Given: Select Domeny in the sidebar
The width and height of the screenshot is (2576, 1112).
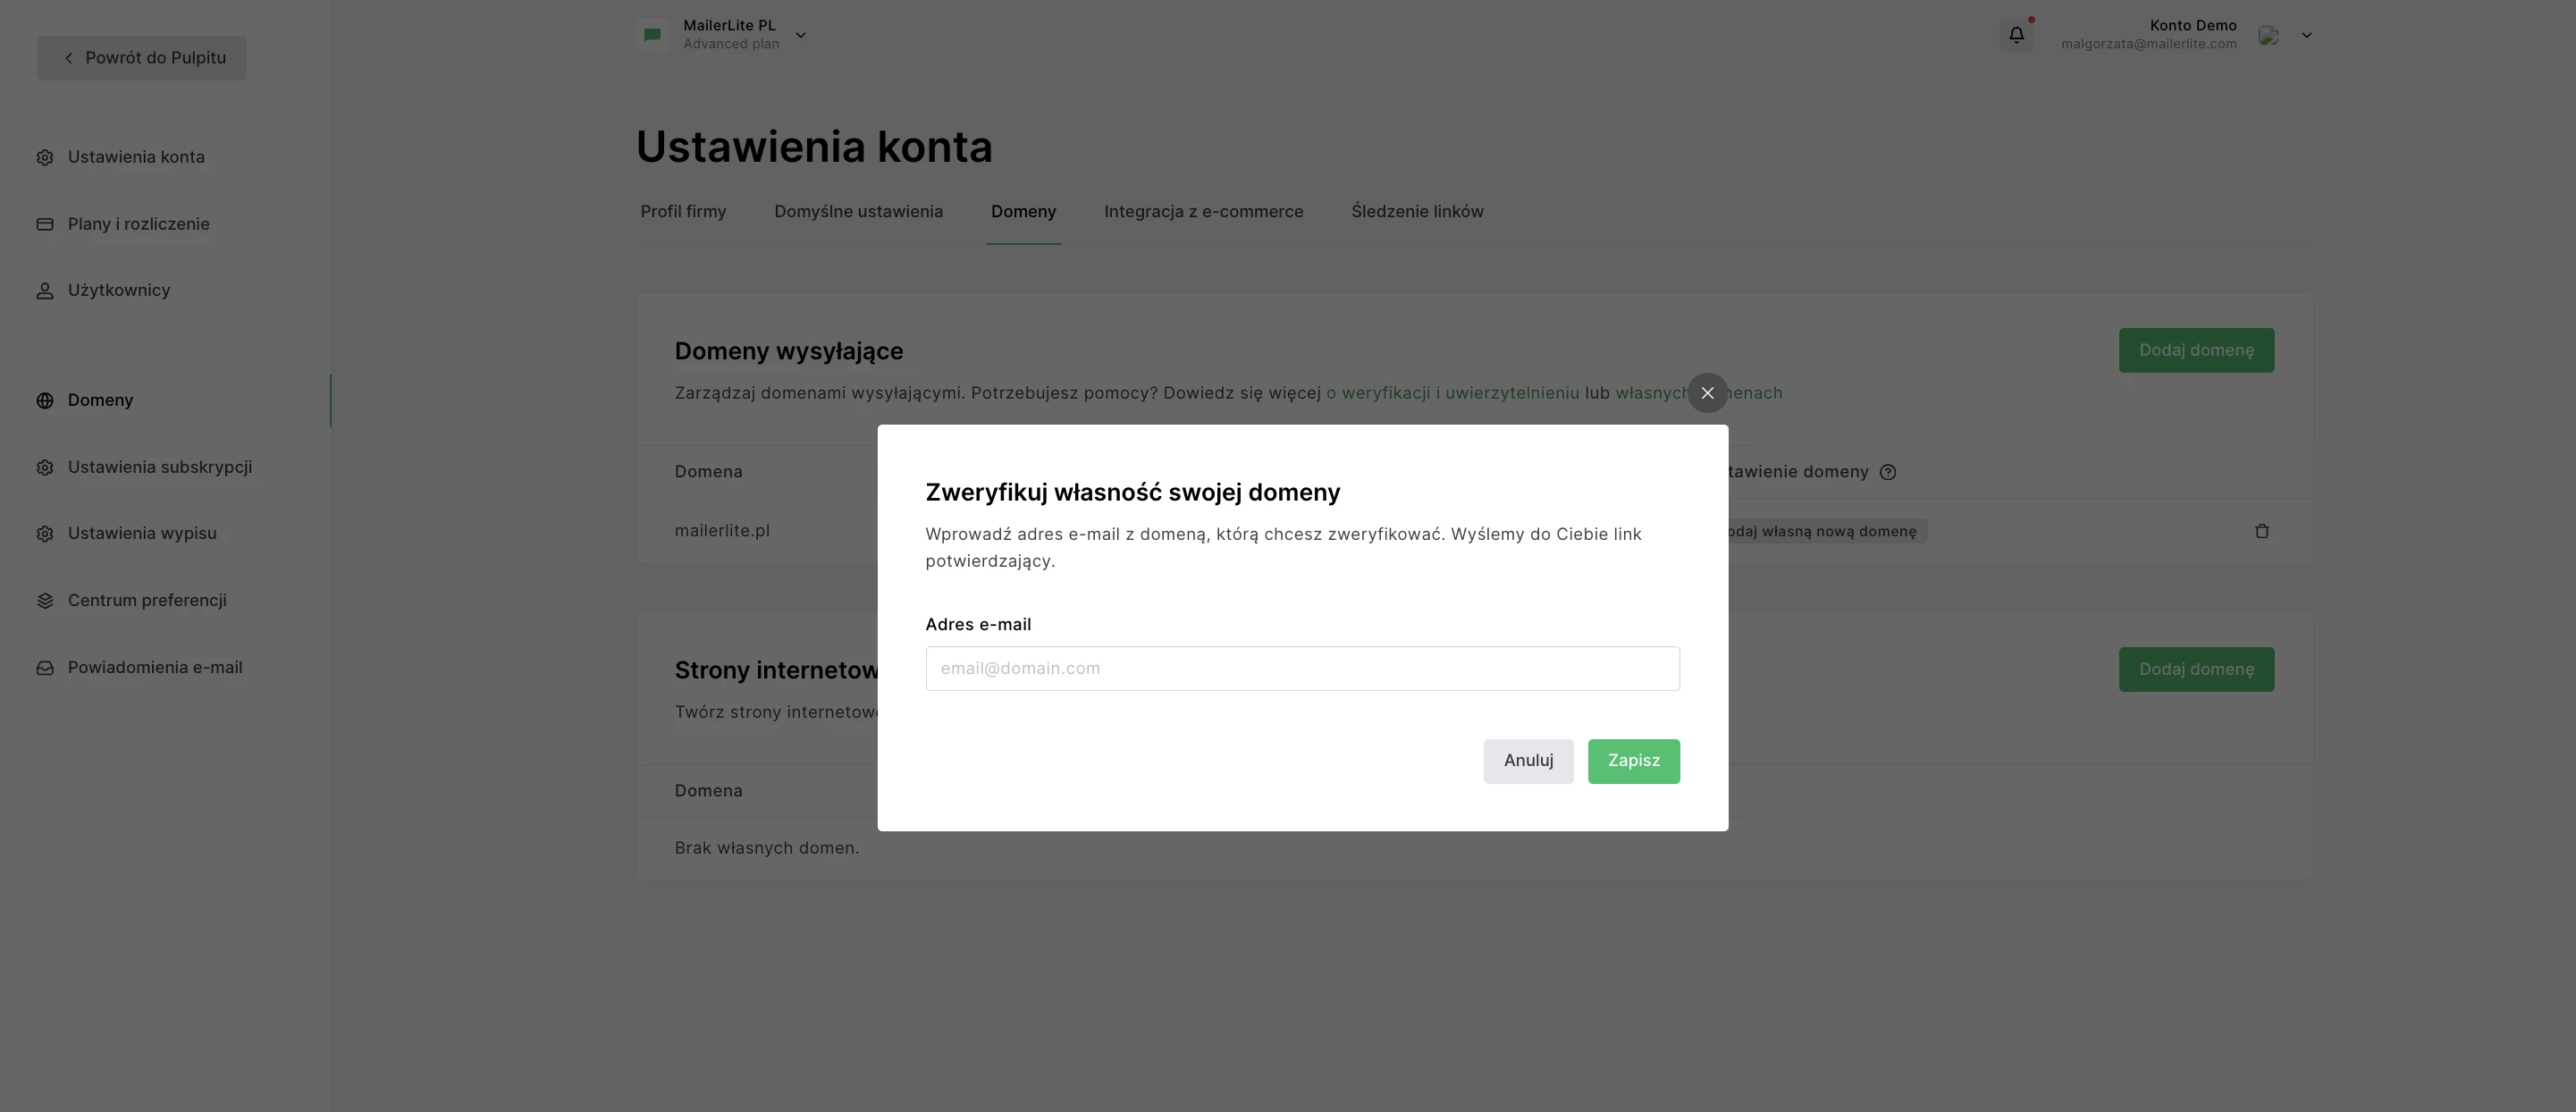Looking at the screenshot, I should (x=100, y=400).
